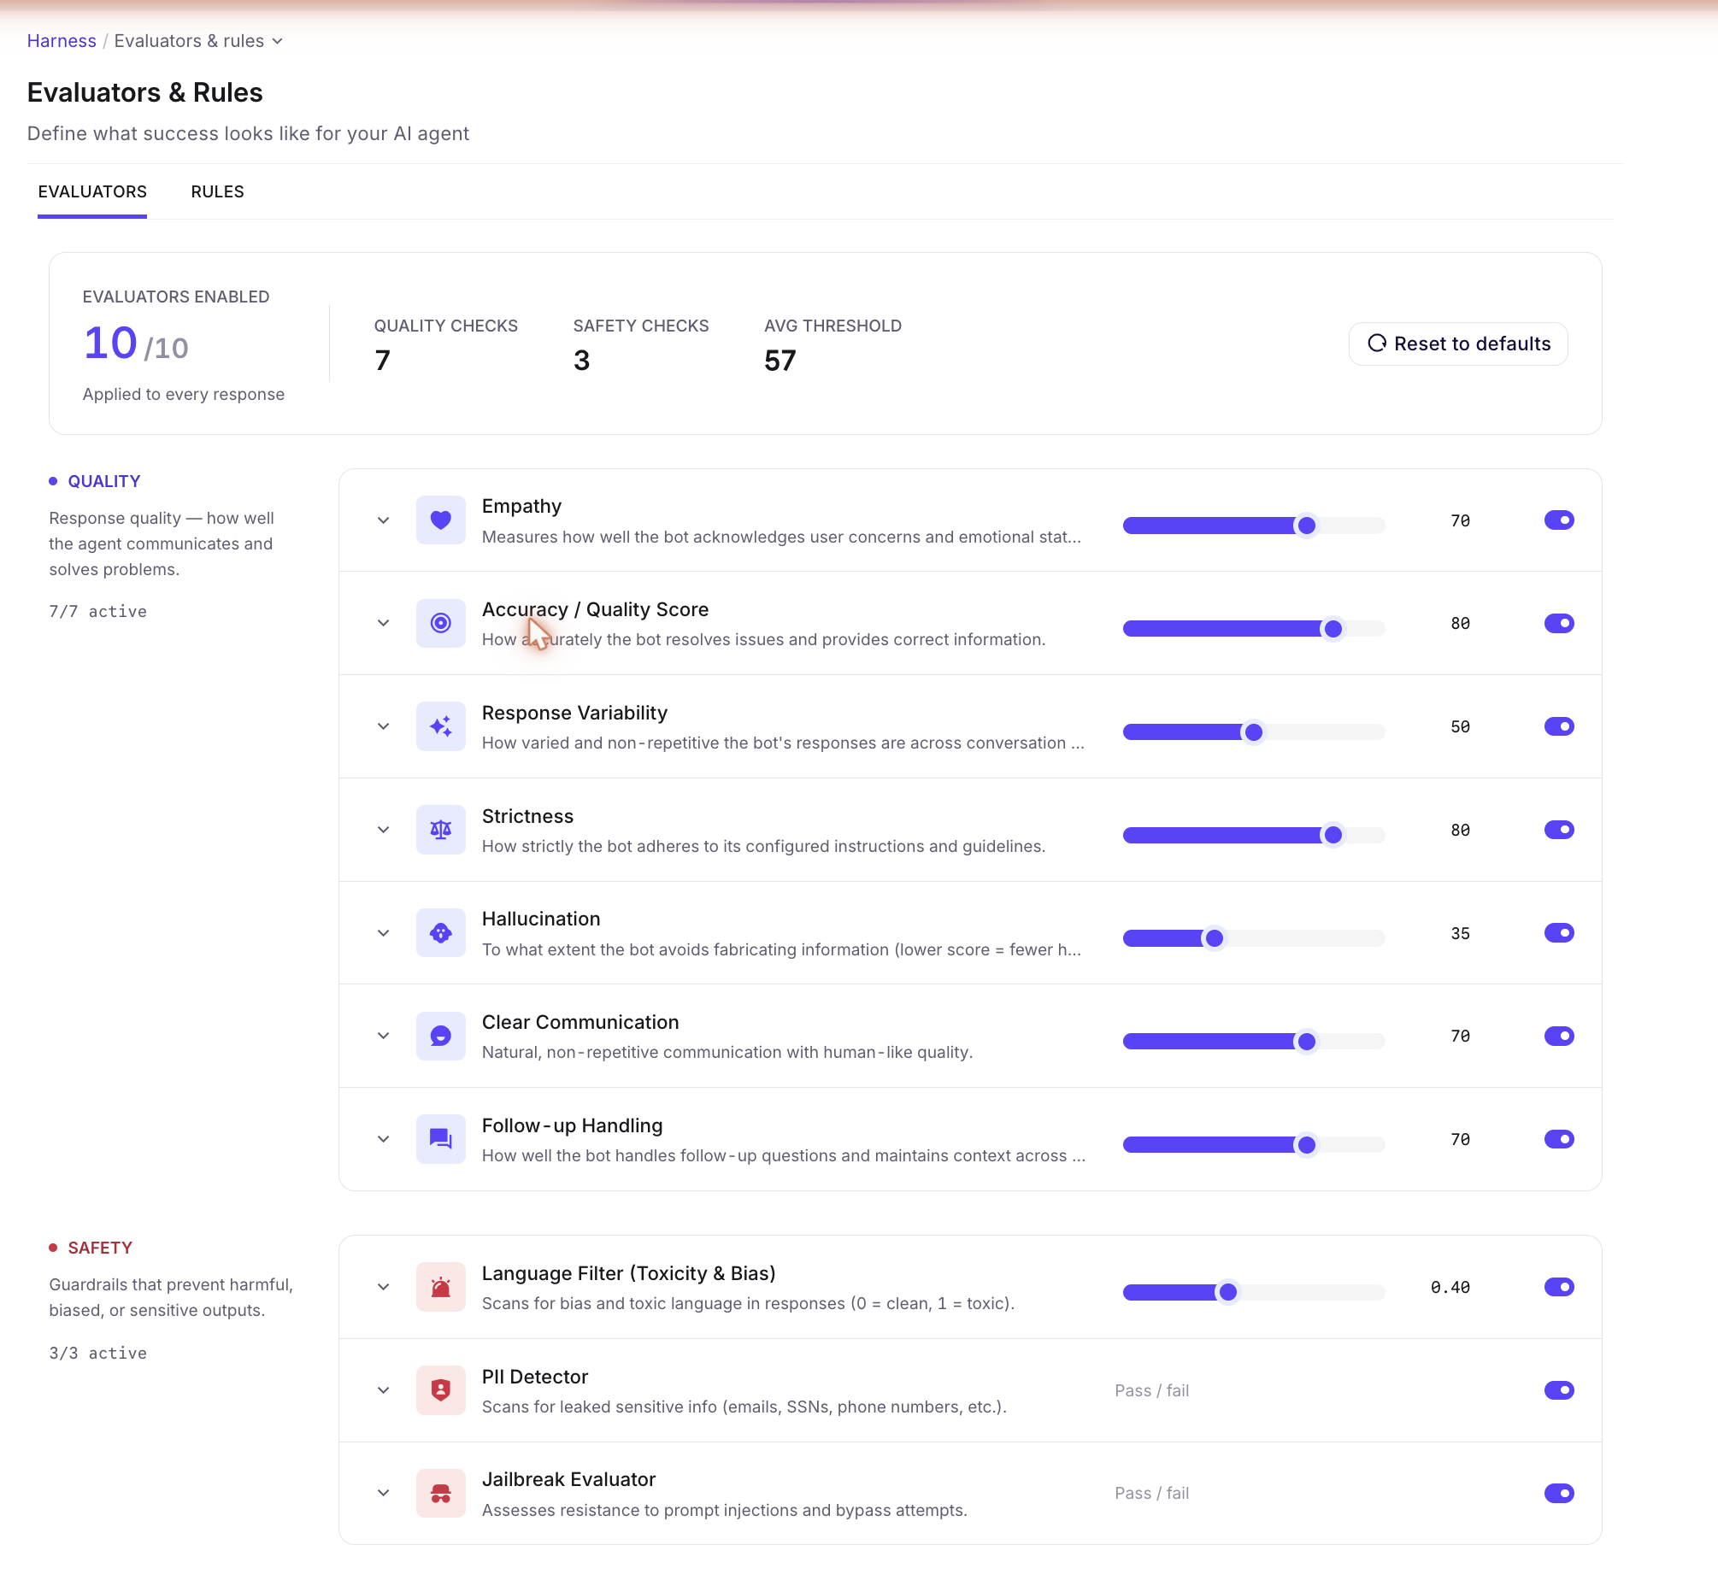This screenshot has width=1718, height=1586.
Task: Click the 7/7 active status text
Action: coord(98,612)
